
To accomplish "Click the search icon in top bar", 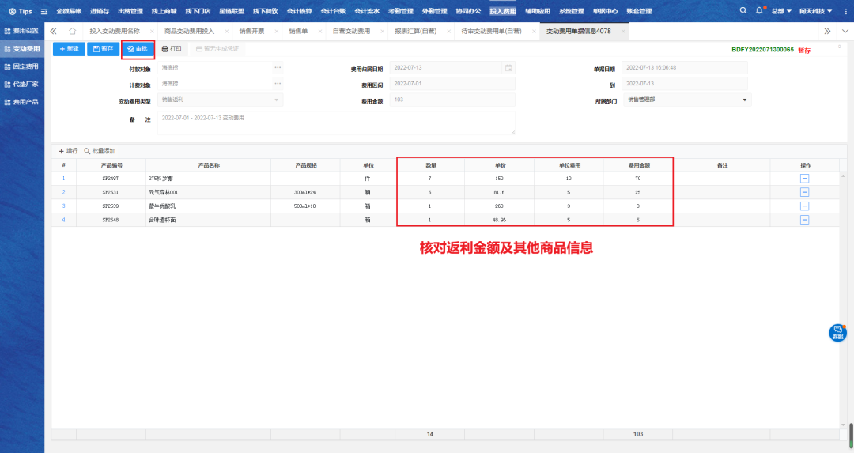I will coord(743,11).
